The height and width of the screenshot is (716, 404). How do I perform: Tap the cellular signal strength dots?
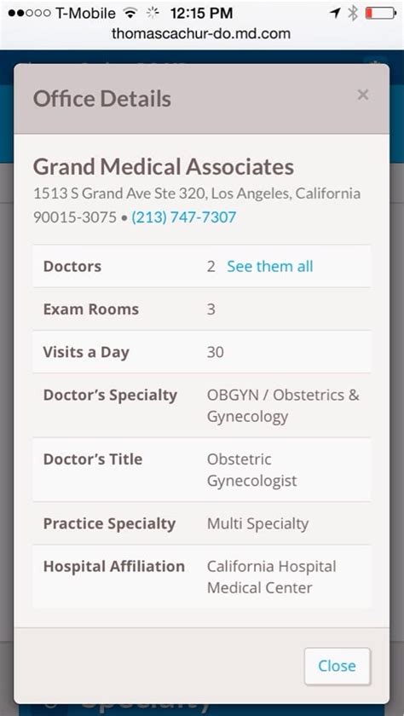tap(30, 14)
